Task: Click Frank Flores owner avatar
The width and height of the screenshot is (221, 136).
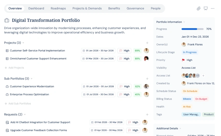Action: point(183,44)
